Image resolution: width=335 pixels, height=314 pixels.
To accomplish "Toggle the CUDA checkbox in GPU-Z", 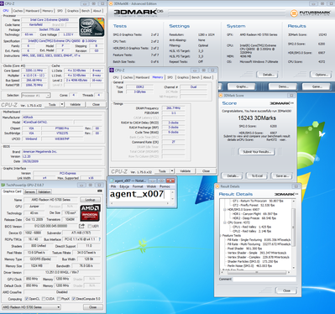I will [44, 299].
